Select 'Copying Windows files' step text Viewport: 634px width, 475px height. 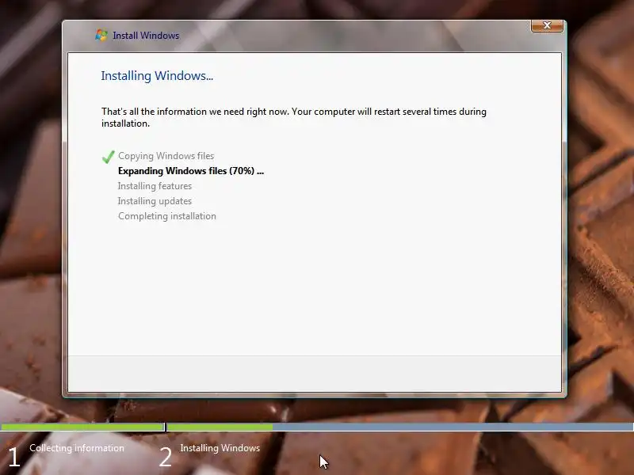click(166, 156)
